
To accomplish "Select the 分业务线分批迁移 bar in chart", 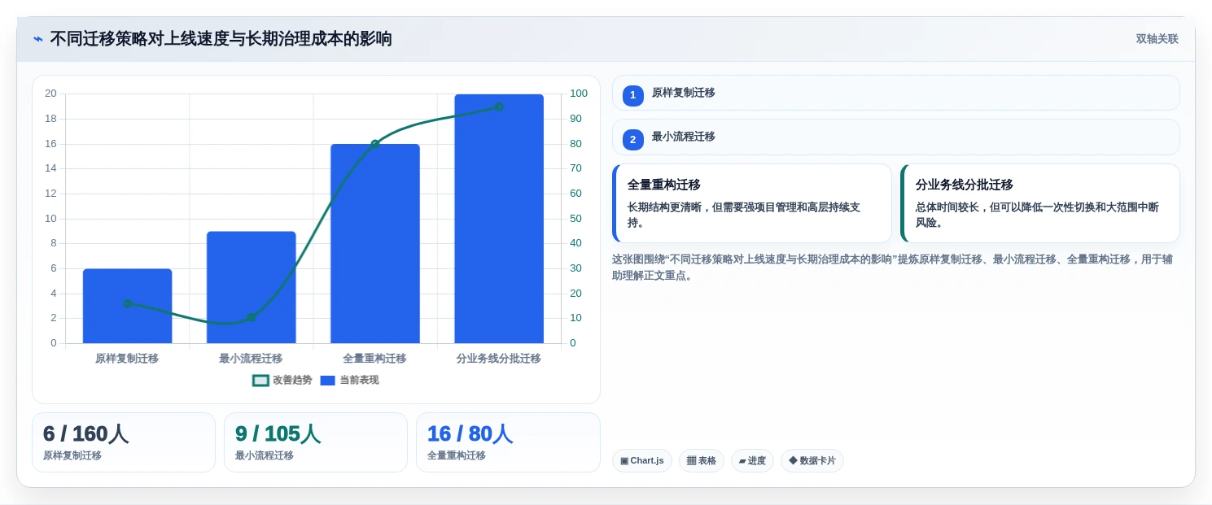I will (x=499, y=219).
